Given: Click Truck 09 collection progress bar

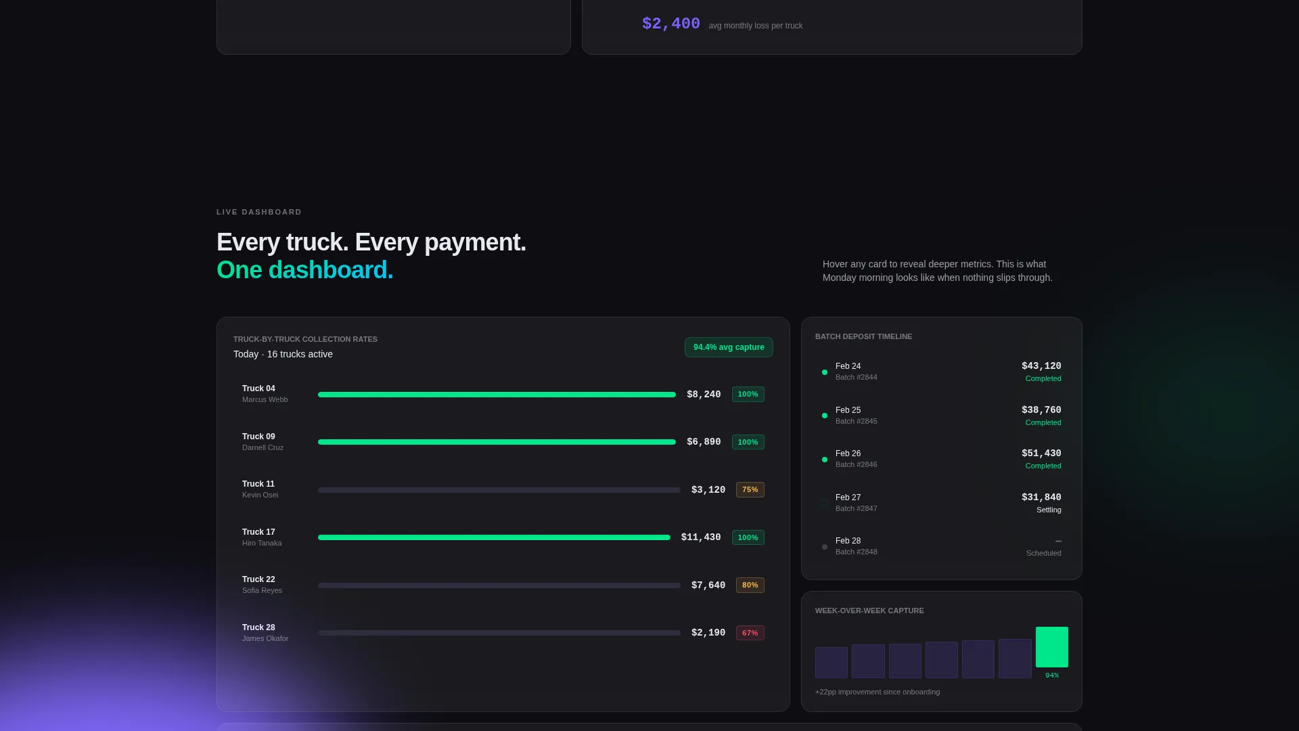Looking at the screenshot, I should (497, 442).
